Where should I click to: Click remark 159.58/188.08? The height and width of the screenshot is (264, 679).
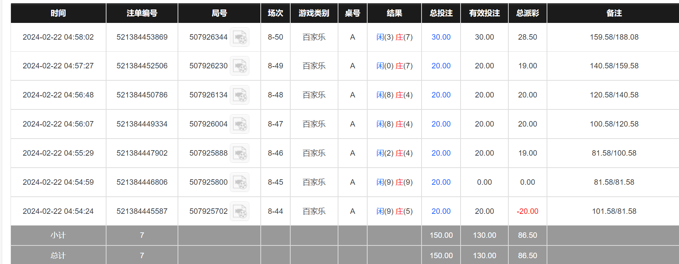pos(614,37)
